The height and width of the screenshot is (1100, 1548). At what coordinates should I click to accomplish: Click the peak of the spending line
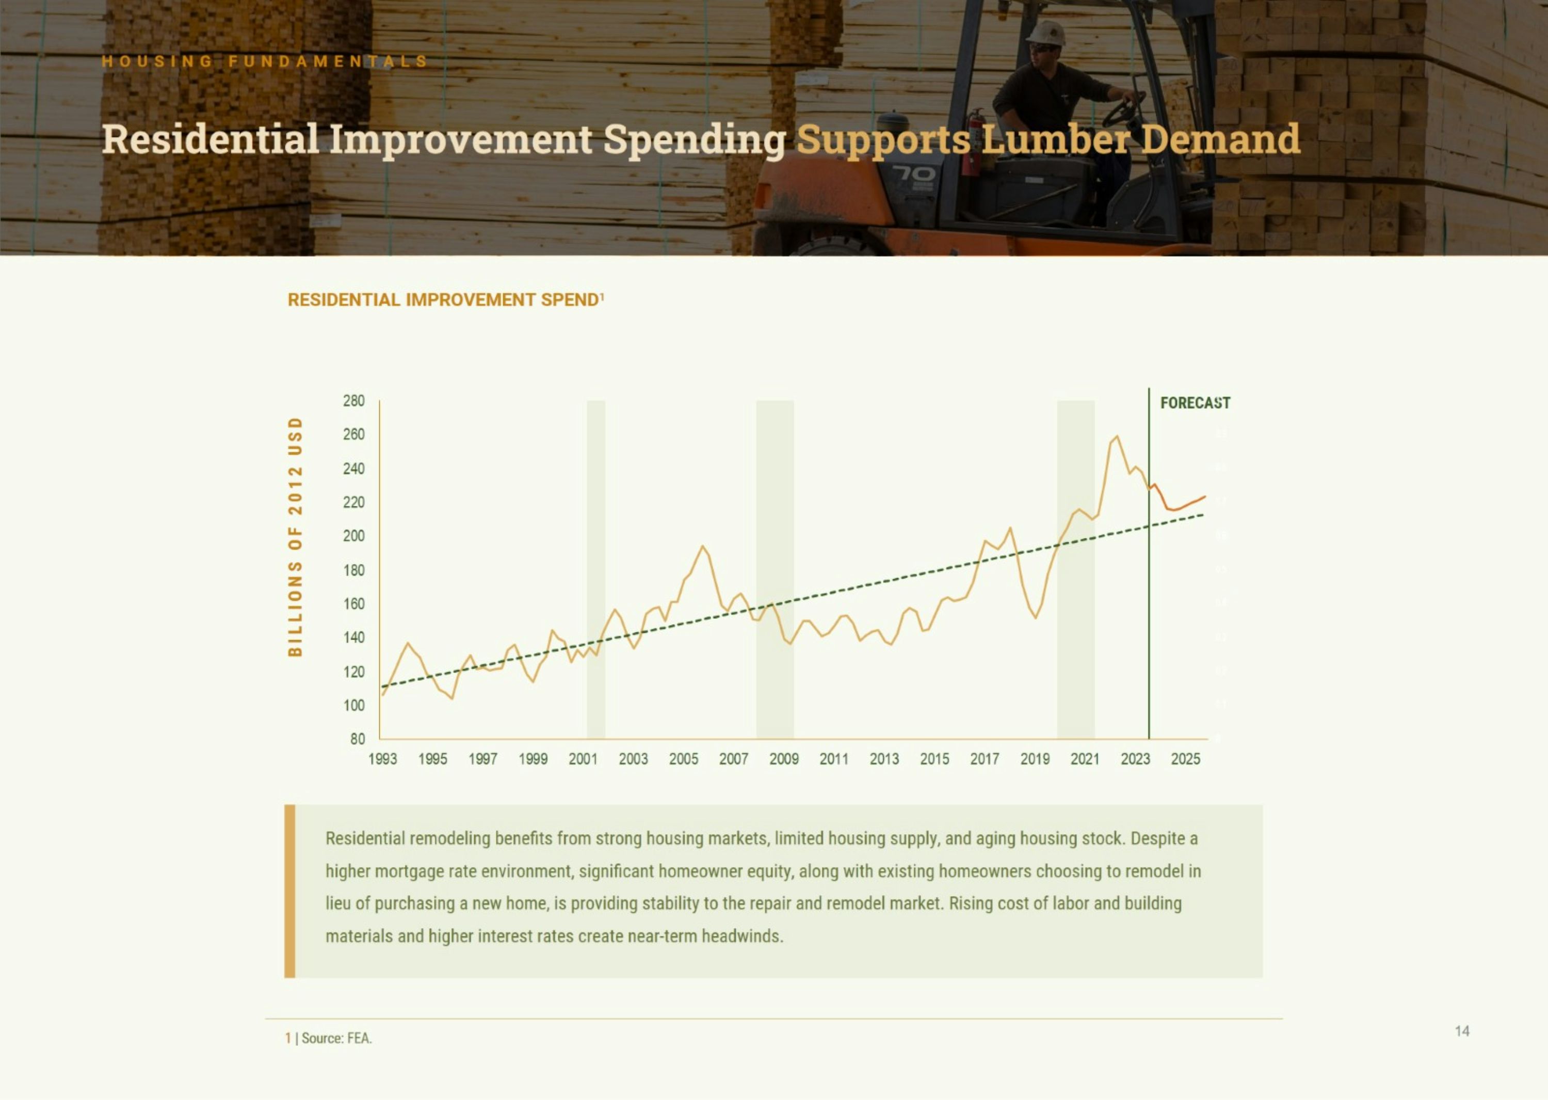click(1116, 438)
